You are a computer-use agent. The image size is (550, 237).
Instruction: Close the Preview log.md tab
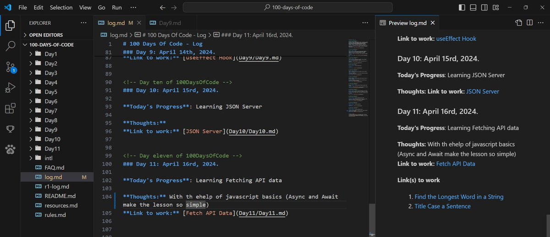[434, 23]
